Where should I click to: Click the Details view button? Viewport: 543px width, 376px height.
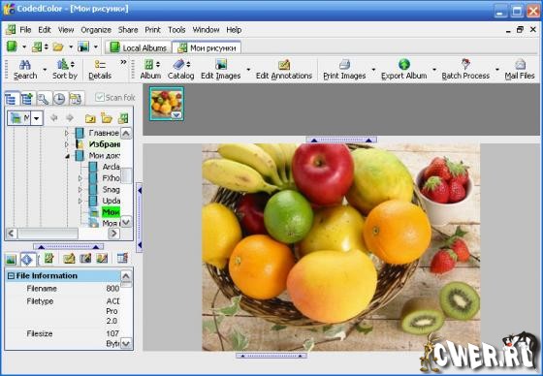(x=100, y=70)
